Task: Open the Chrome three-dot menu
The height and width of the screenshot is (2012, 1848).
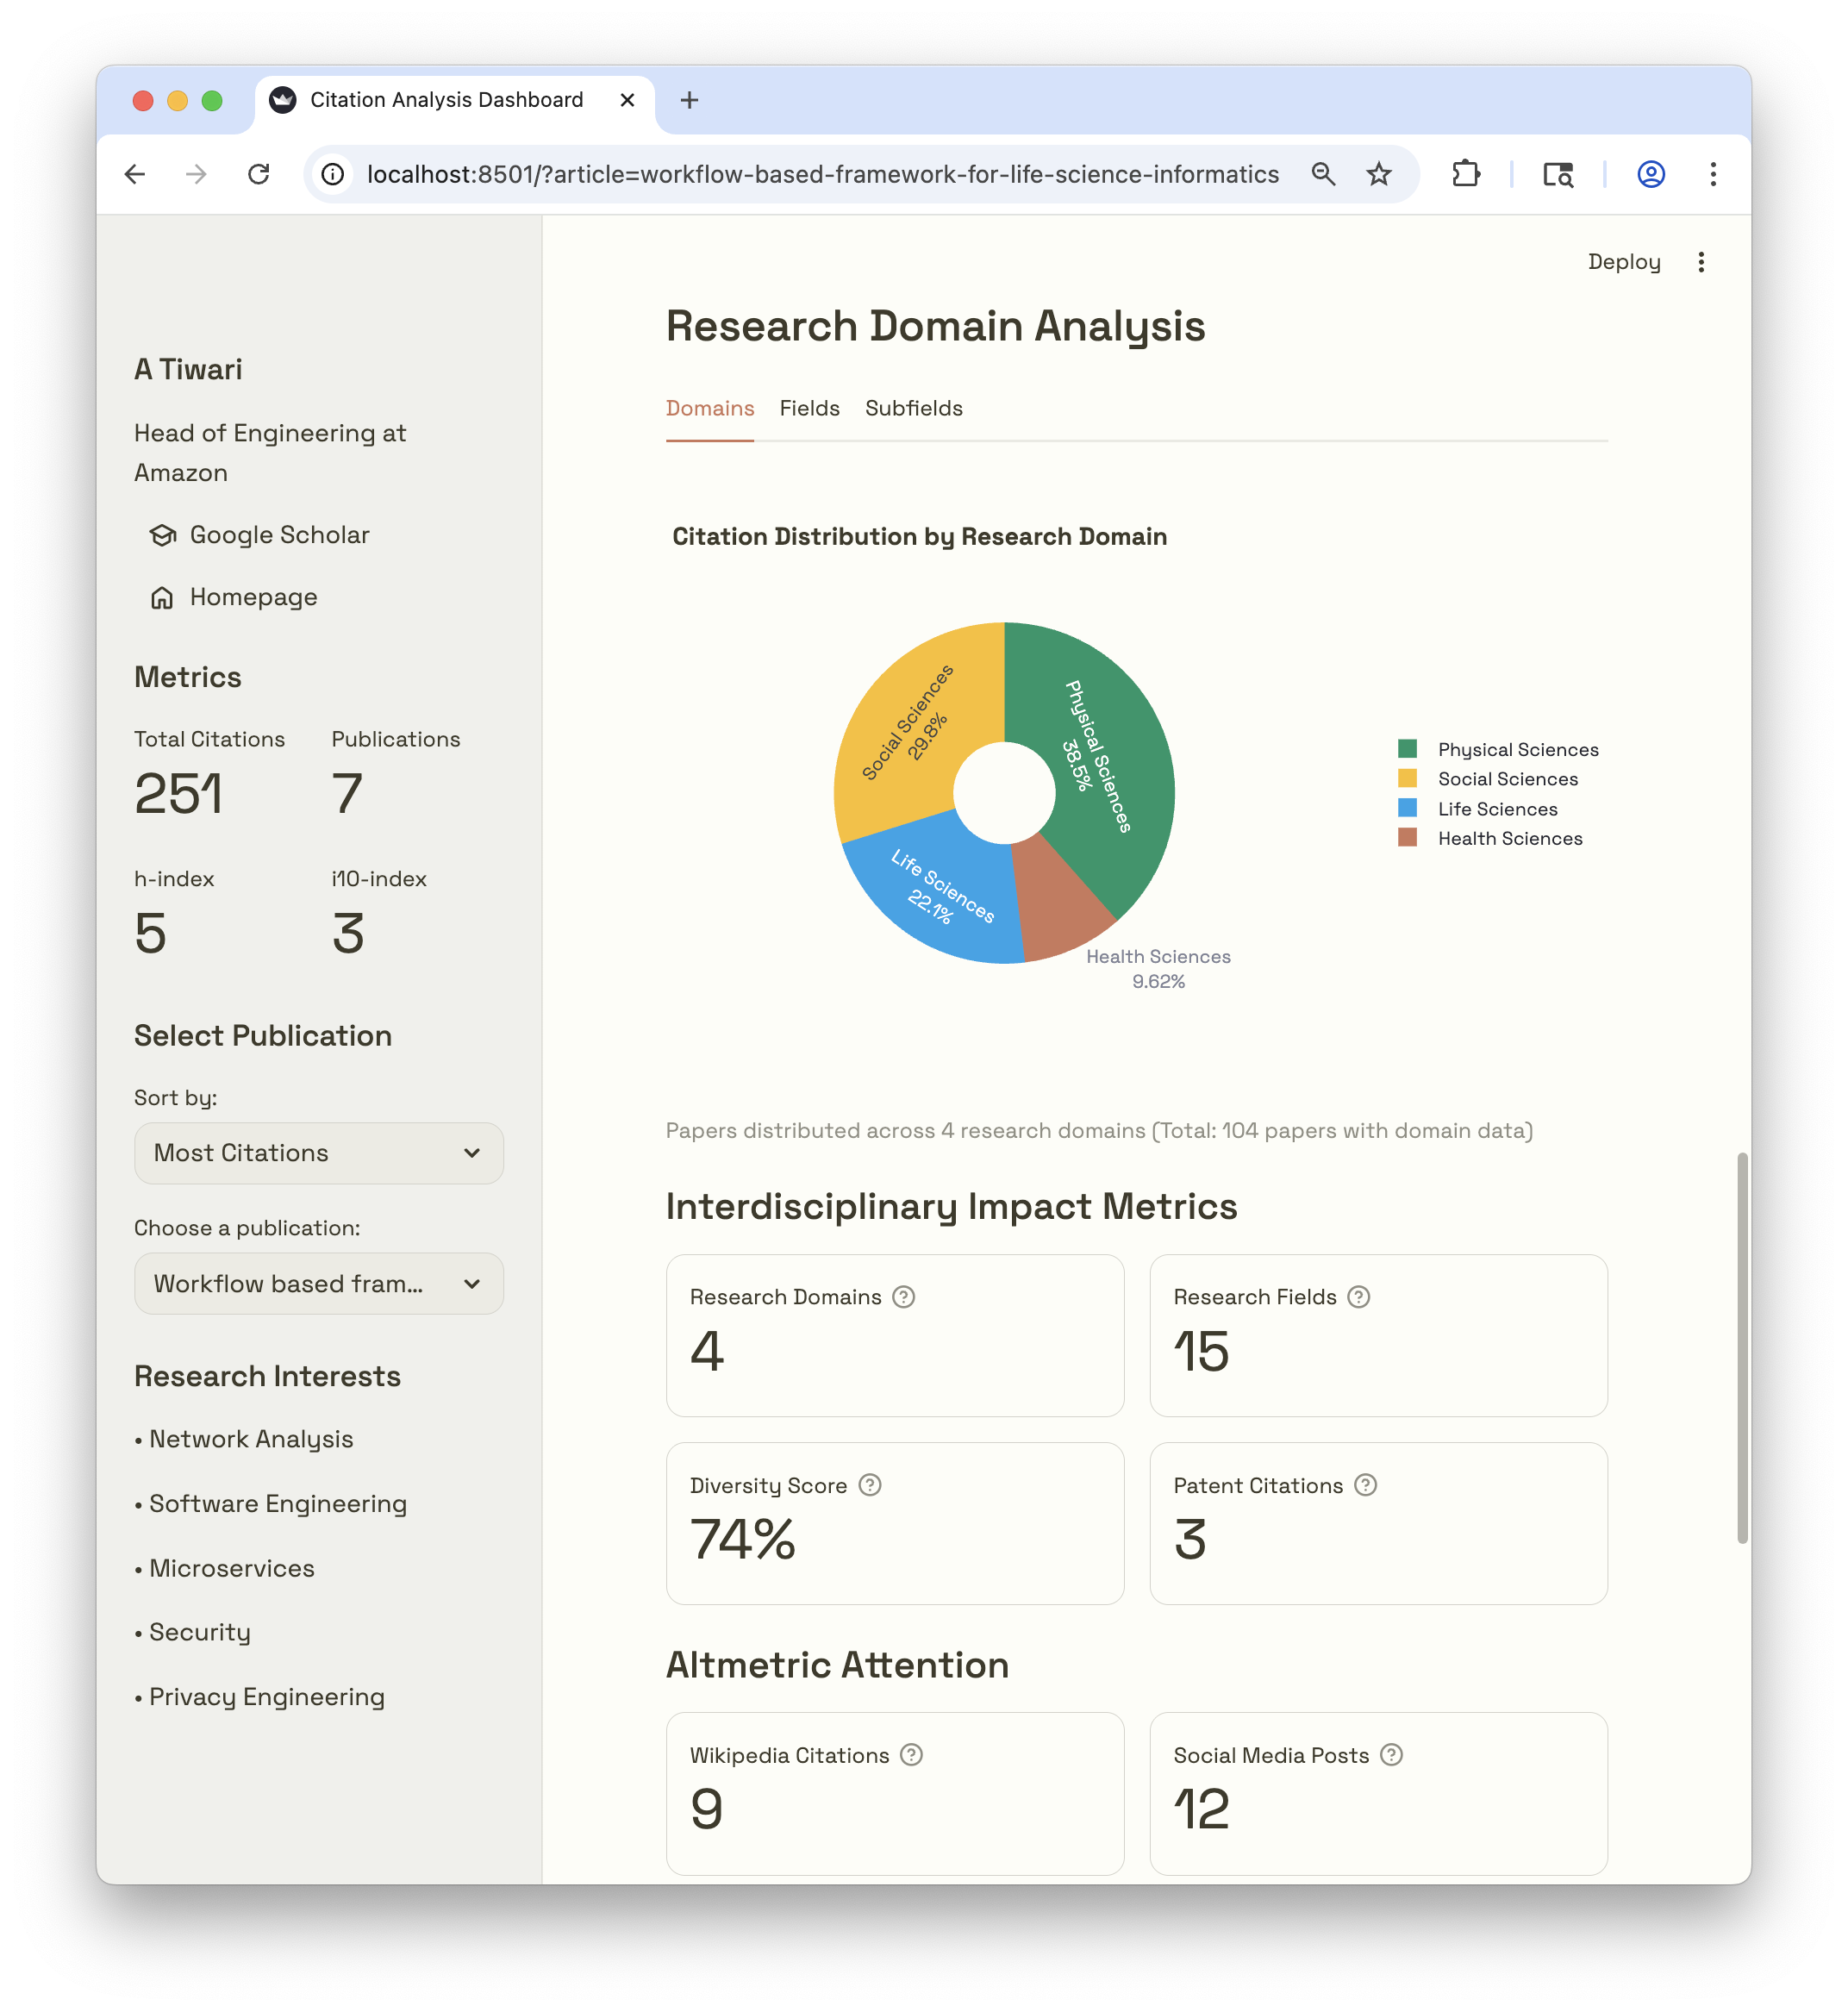Action: pyautogui.click(x=1713, y=175)
